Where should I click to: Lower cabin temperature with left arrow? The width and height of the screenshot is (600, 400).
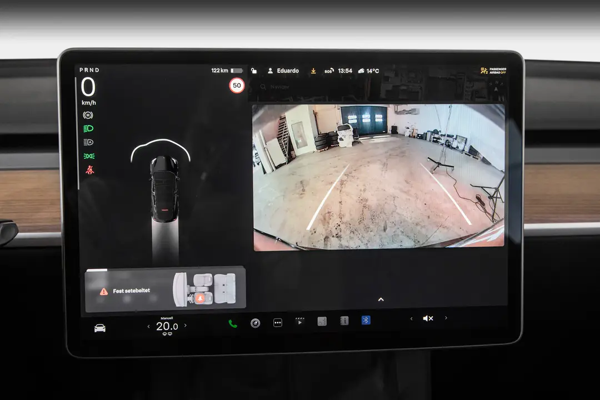(x=148, y=327)
